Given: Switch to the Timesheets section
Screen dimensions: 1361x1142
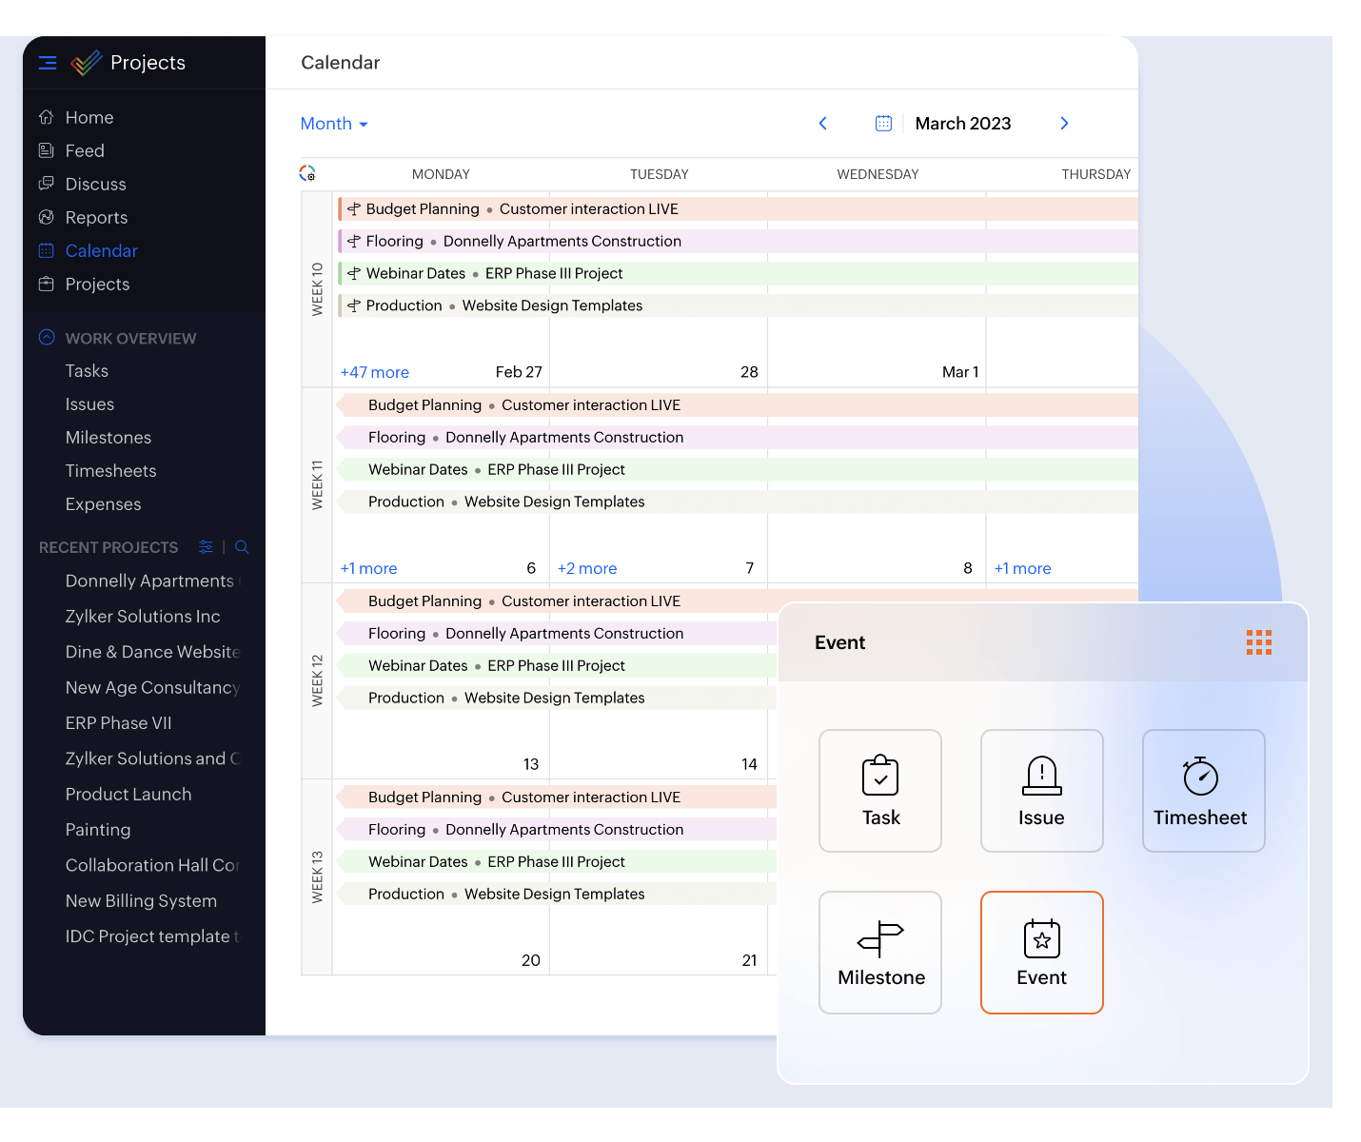Looking at the screenshot, I should pos(110,470).
